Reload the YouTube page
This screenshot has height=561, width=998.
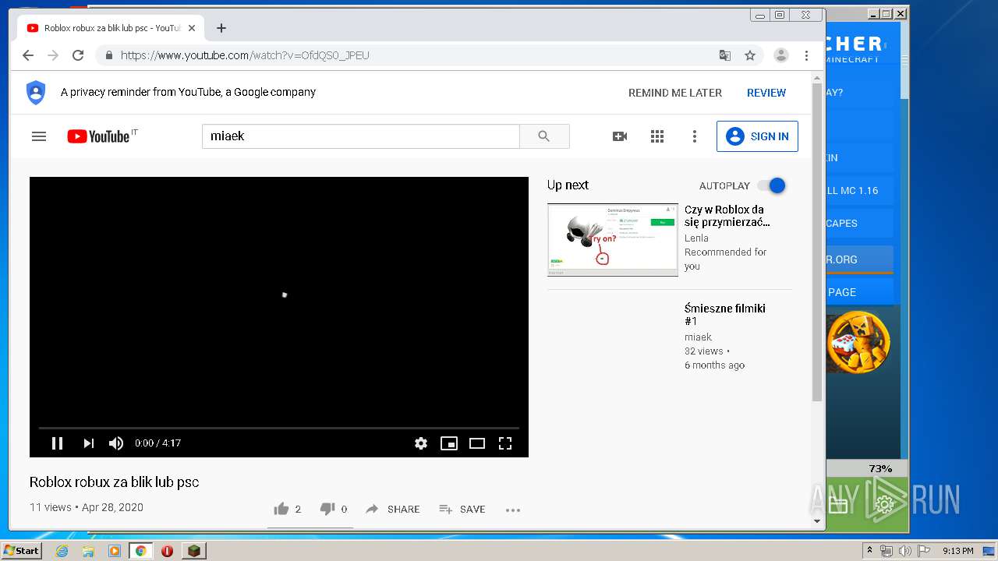point(78,55)
